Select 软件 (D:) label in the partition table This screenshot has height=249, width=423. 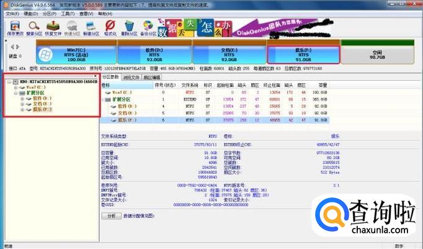click(127, 106)
